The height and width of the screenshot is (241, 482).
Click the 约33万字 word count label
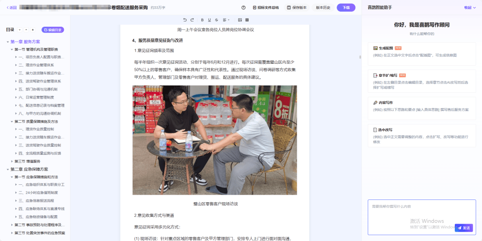pyautogui.click(x=158, y=8)
